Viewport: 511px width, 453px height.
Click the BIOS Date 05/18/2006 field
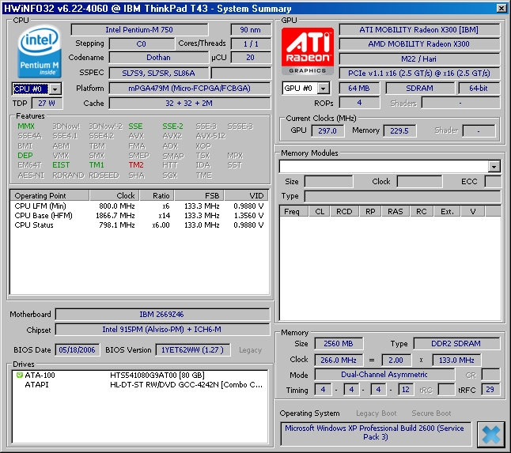(78, 350)
